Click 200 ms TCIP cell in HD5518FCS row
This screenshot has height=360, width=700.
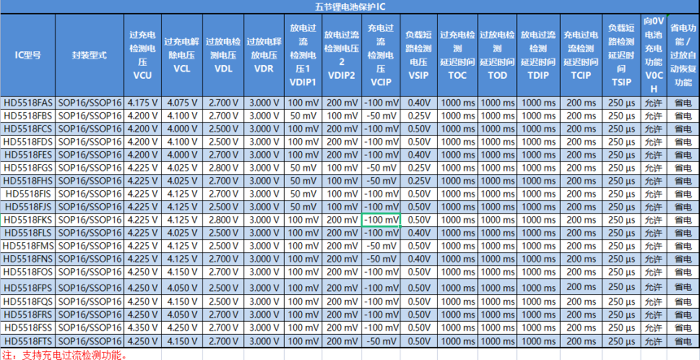[581, 128]
